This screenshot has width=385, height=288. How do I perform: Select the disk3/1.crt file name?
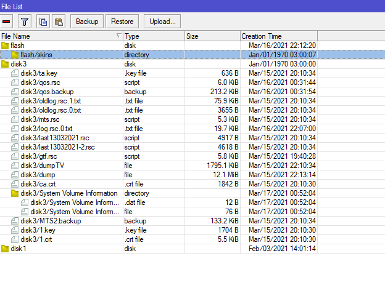[36, 239]
